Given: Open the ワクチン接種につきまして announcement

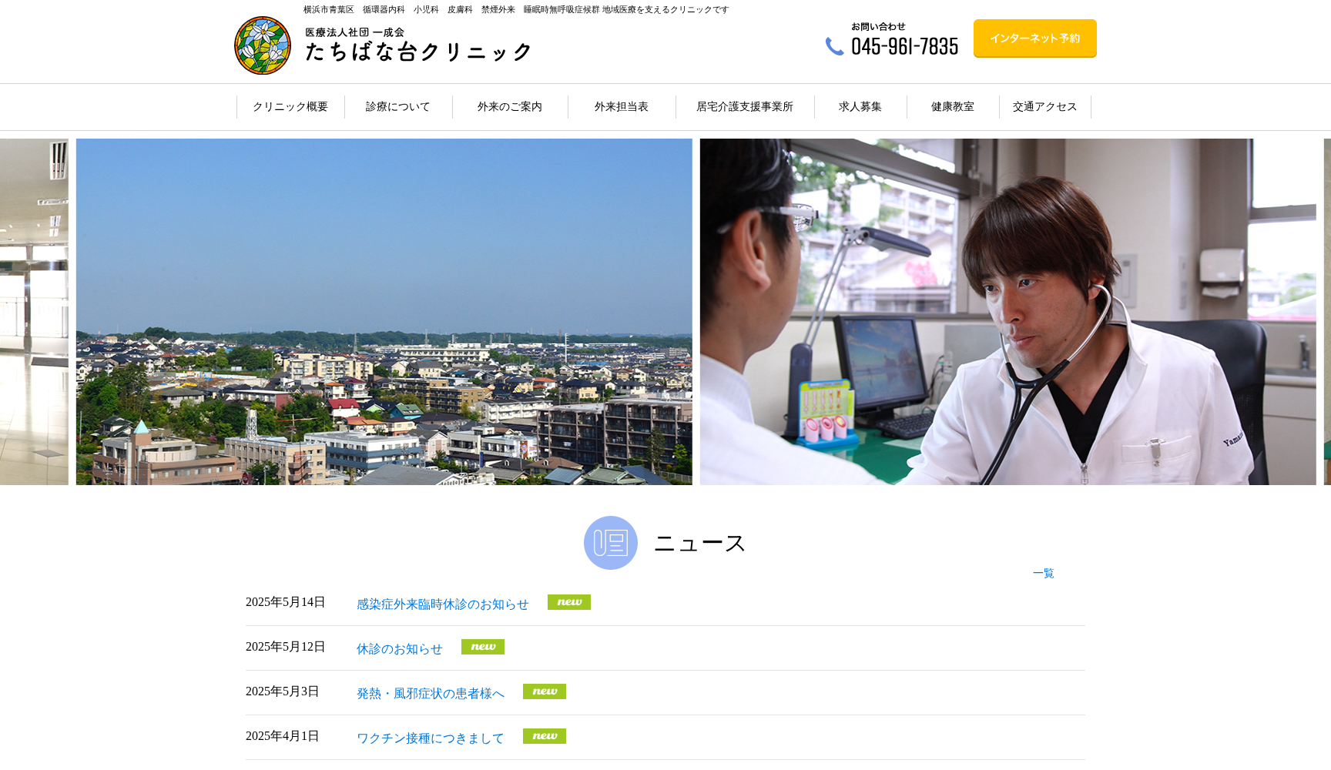Looking at the screenshot, I should click(428, 737).
